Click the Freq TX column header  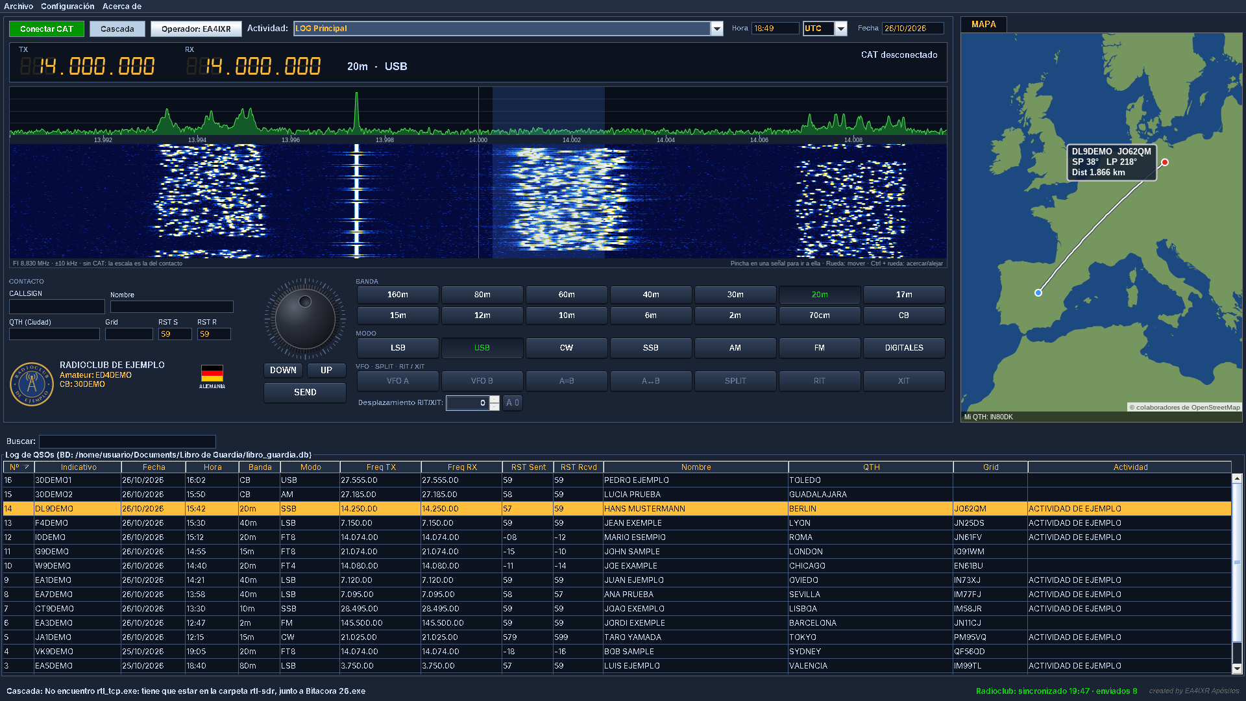coord(381,467)
